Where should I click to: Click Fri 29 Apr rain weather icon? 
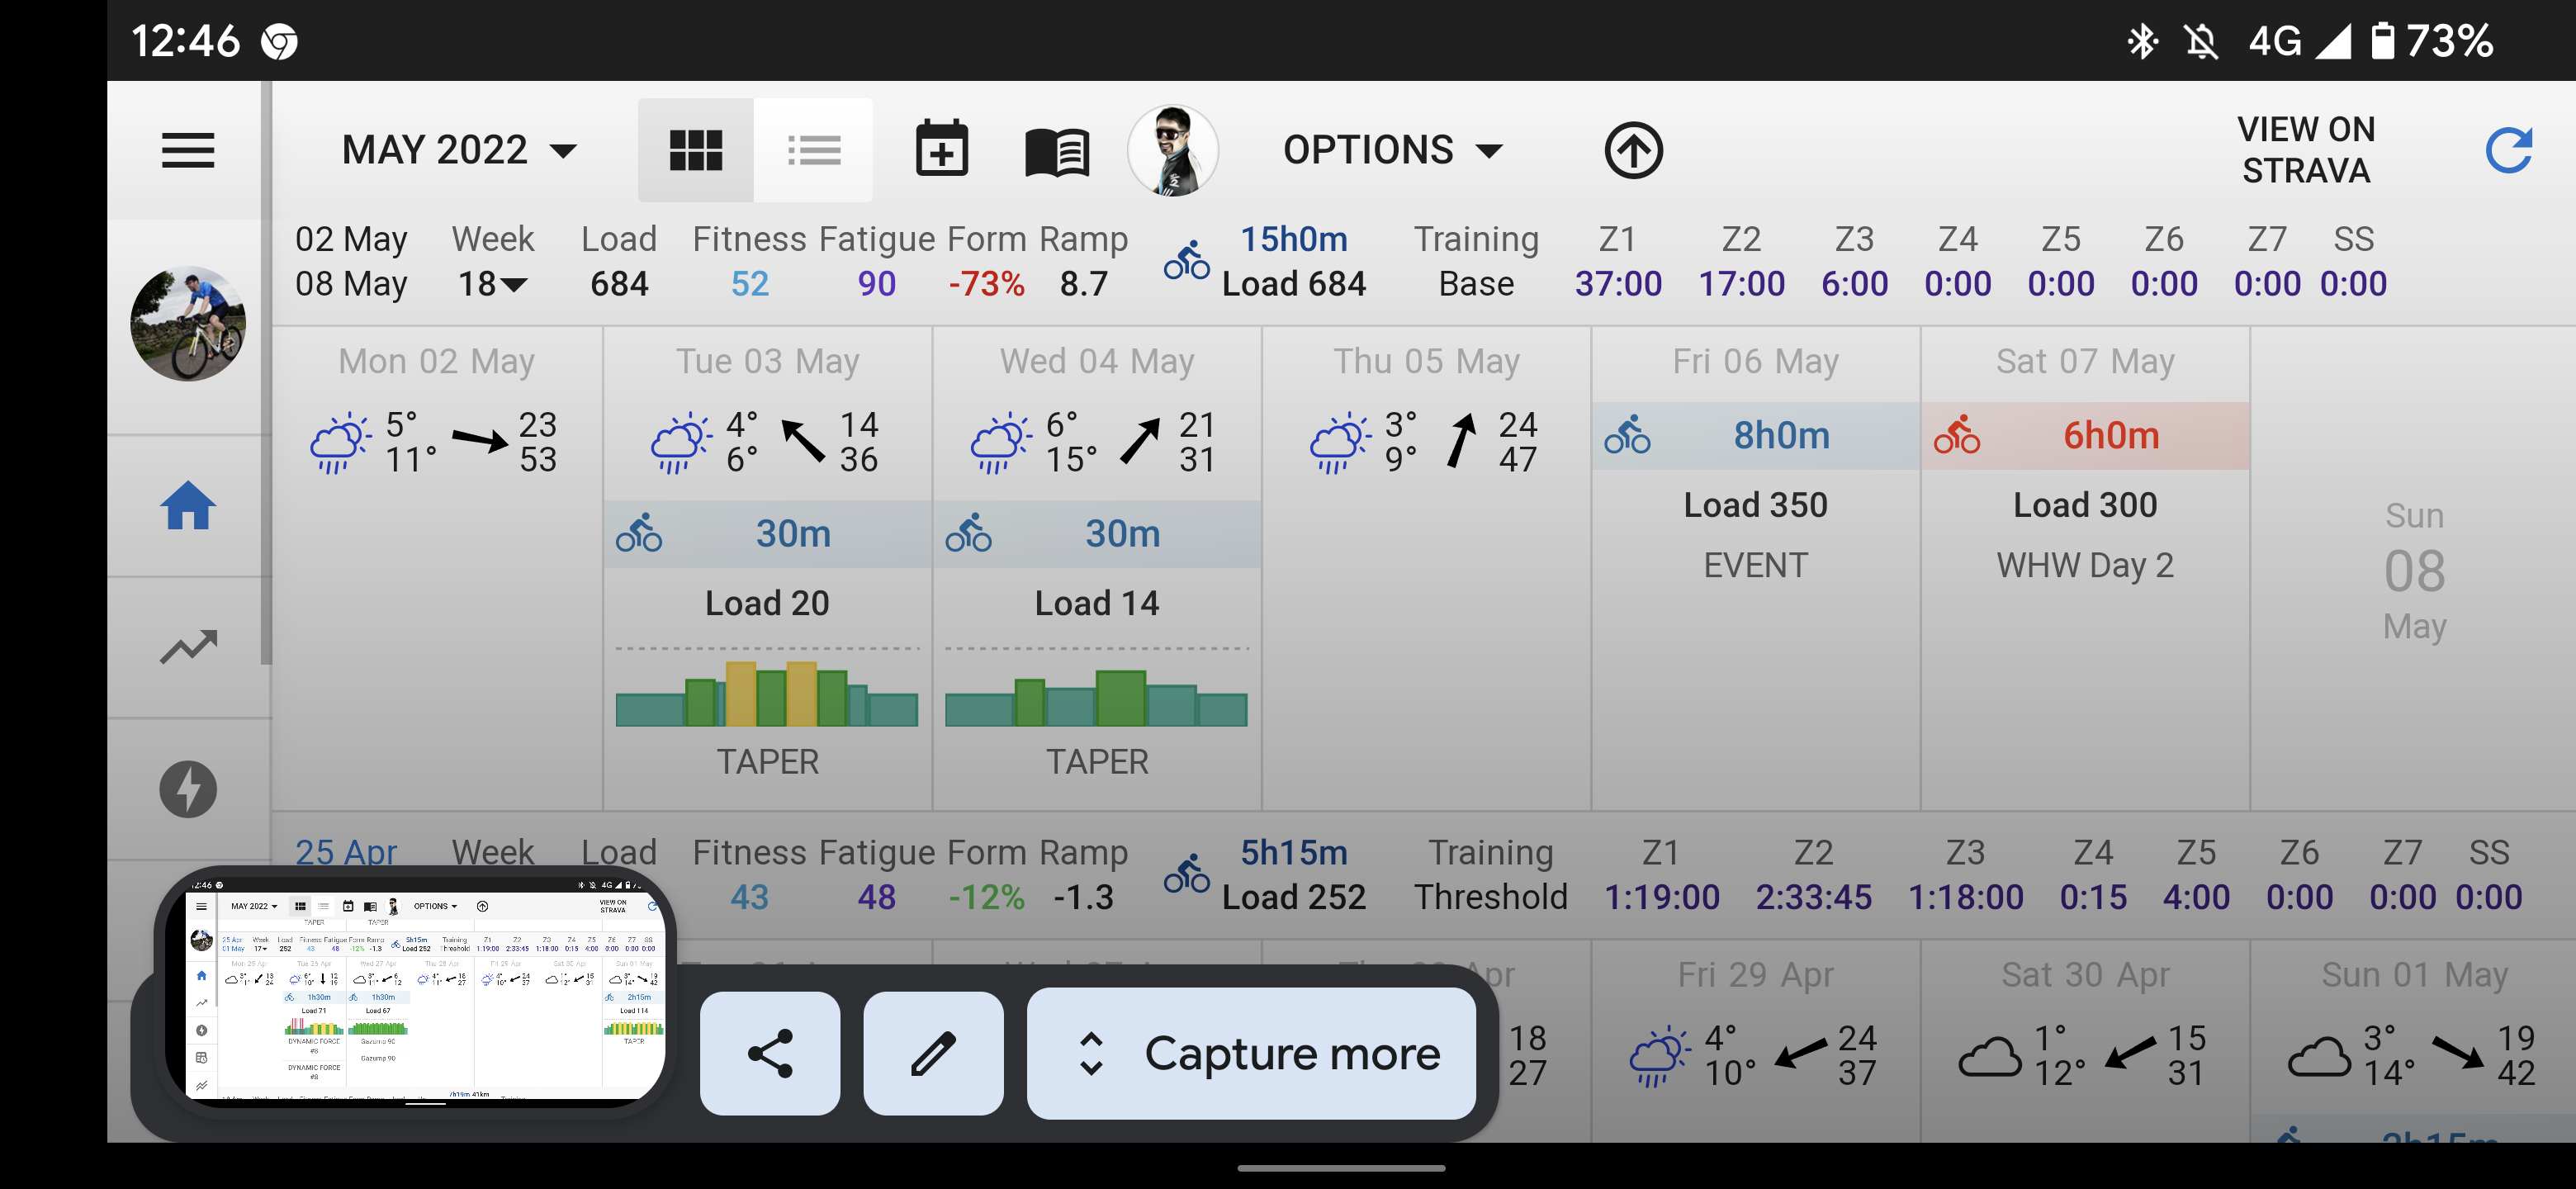(1659, 1055)
